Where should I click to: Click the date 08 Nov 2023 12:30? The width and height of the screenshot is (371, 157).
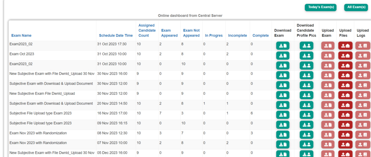click(x=112, y=133)
